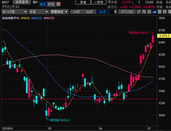Click the red horizontal price line
Screen dimensions: 171x131
(79, 99)
